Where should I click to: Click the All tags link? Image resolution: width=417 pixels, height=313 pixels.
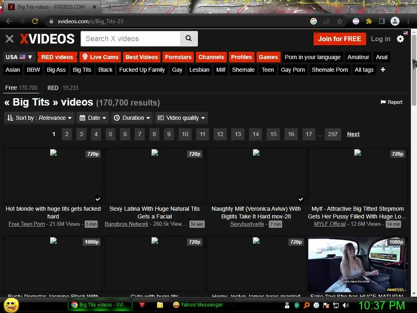click(364, 70)
